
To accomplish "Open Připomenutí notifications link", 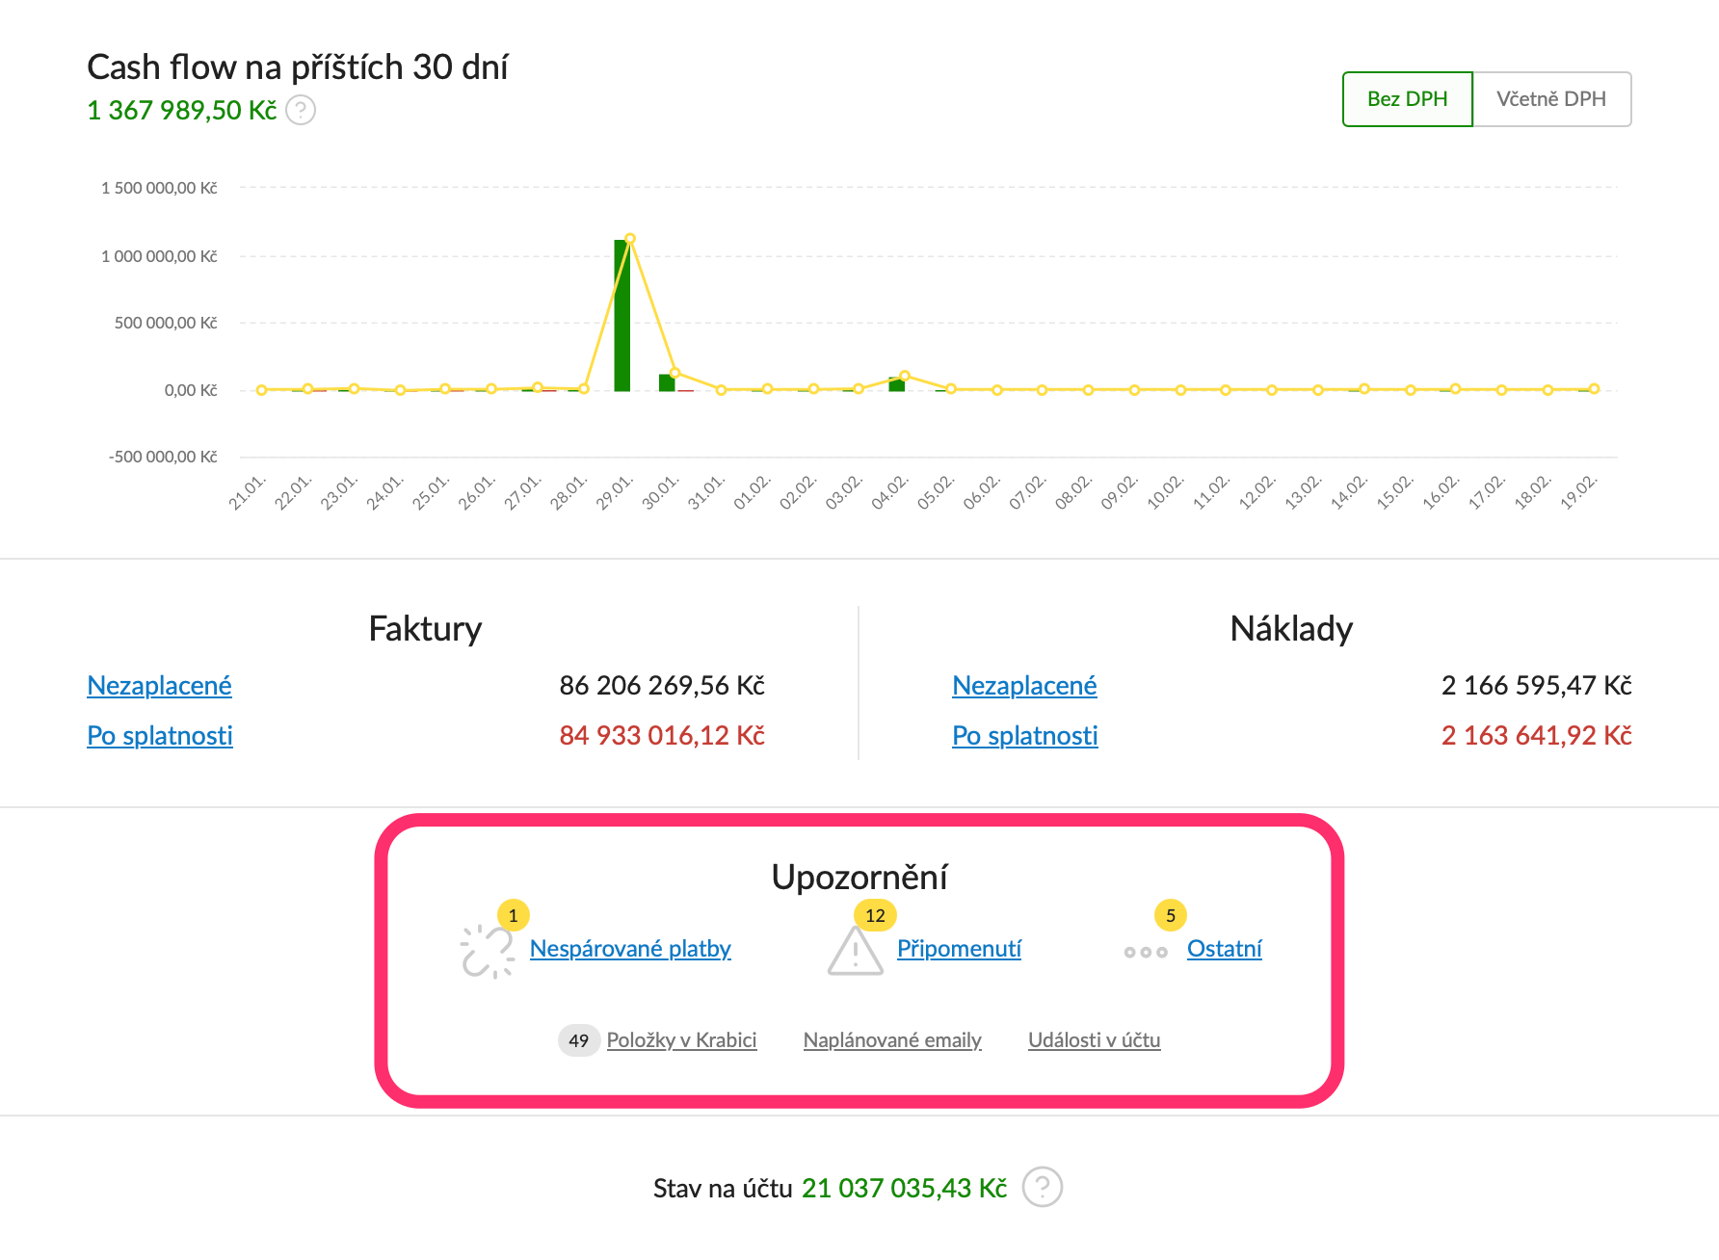I will (x=959, y=949).
